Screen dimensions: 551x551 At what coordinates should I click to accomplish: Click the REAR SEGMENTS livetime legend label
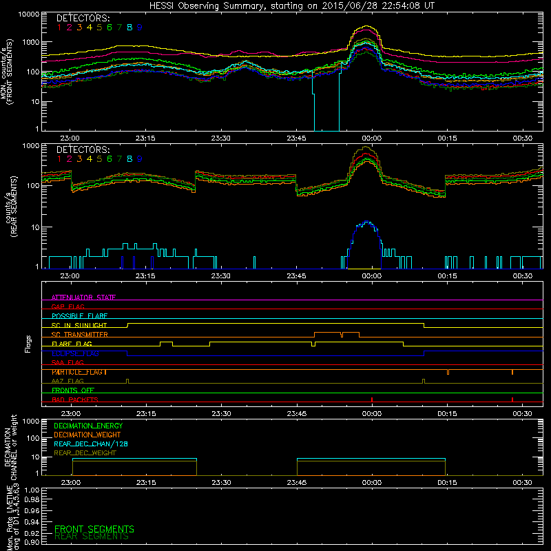click(92, 537)
